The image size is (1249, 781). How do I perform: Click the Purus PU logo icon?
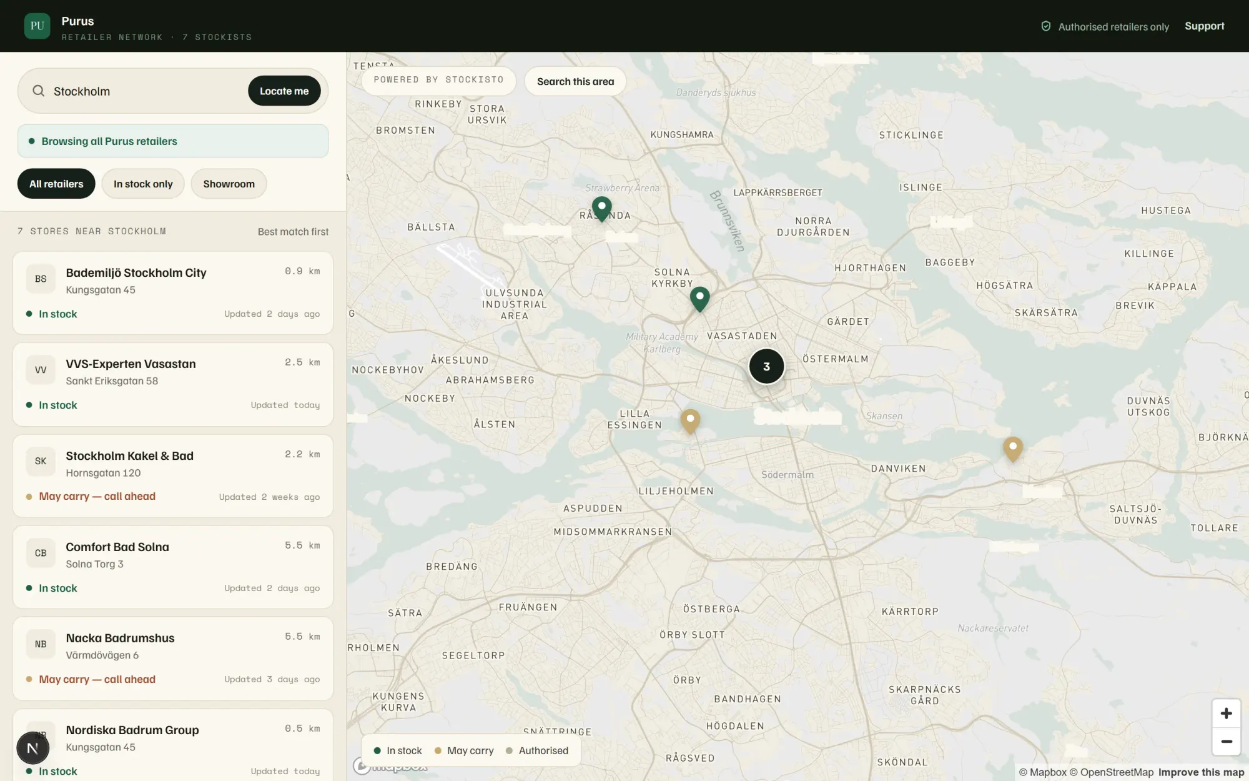coord(37,26)
